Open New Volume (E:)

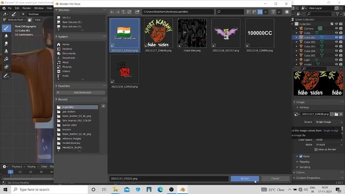[x=71, y=22]
